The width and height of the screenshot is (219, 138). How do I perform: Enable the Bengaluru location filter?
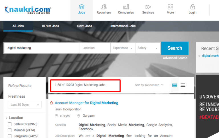pos(10,136)
